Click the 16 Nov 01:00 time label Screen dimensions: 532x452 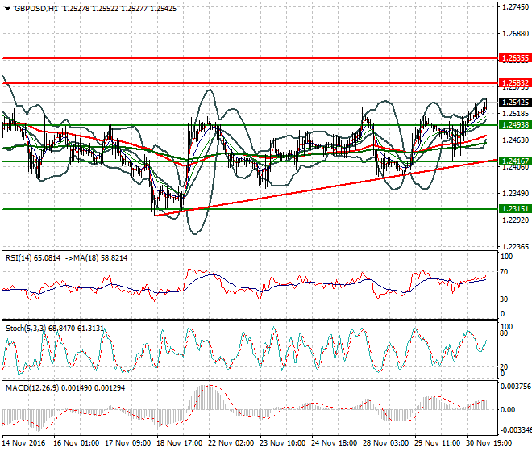click(x=77, y=443)
